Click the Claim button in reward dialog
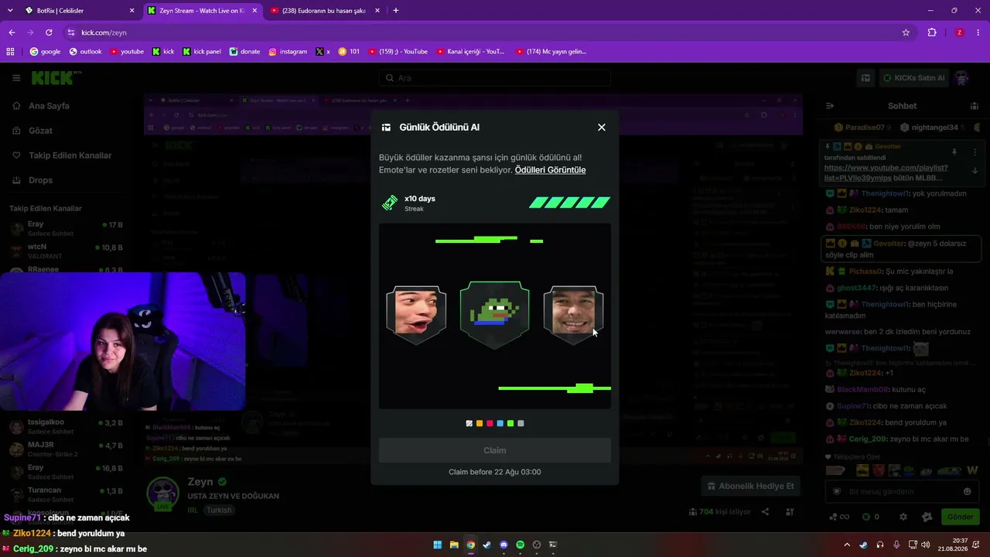The image size is (990, 557). tap(495, 450)
